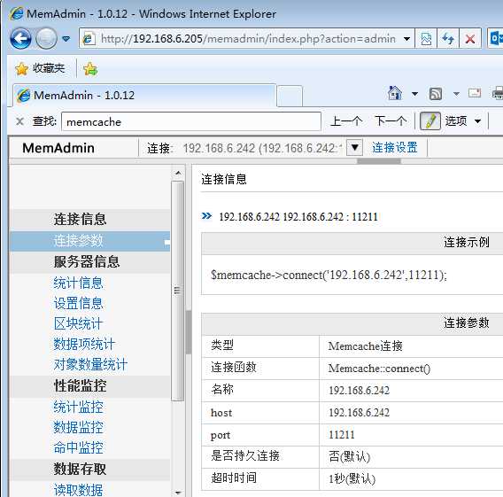Click the 数据存取 sidebar section header
503x497 pixels.
(89, 469)
